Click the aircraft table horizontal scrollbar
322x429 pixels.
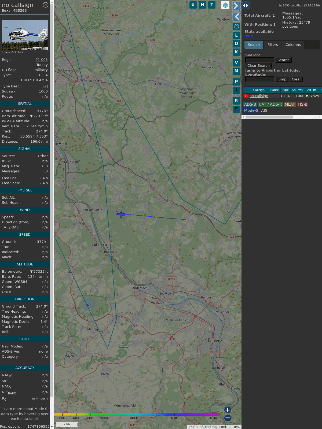coord(269,117)
